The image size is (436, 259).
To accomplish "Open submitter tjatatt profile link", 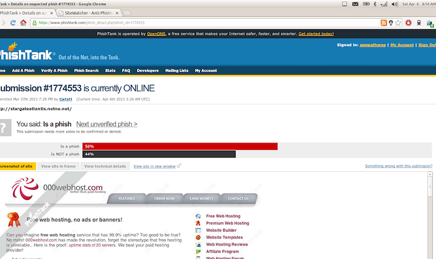I will point(65,99).
